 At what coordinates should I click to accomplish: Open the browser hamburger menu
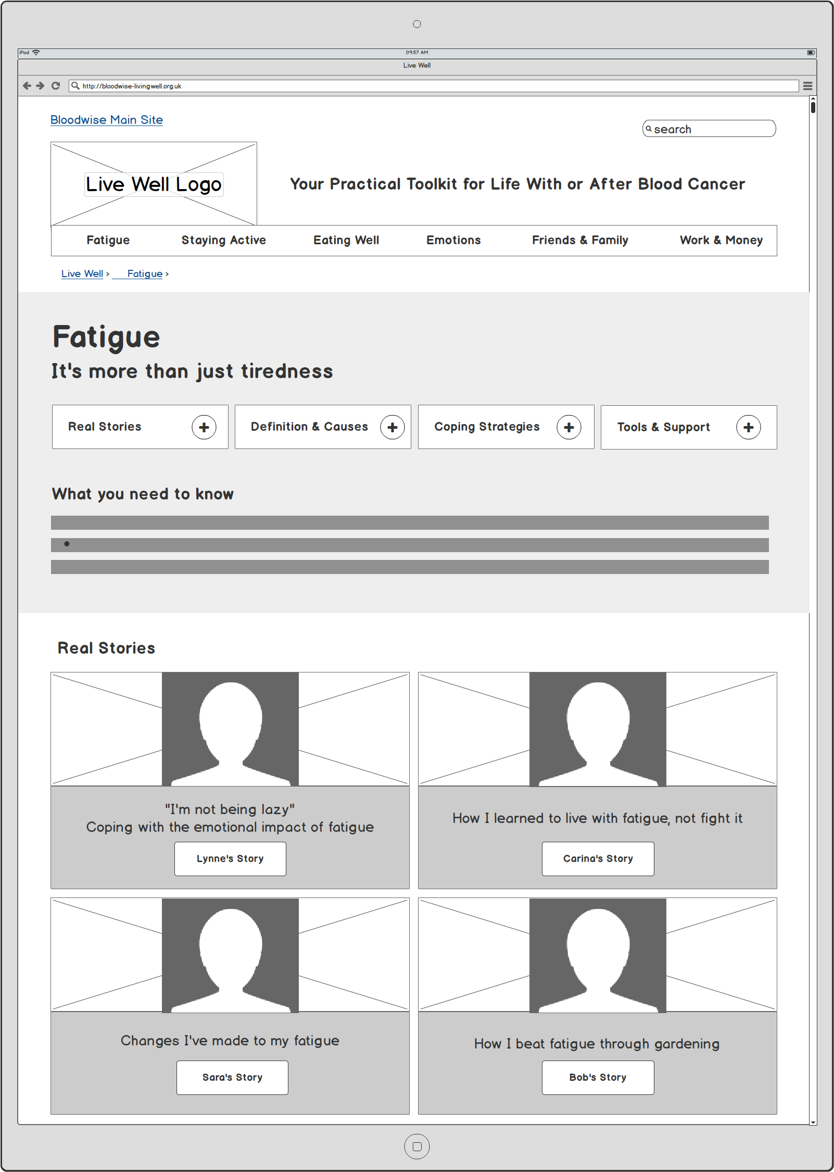pos(807,86)
